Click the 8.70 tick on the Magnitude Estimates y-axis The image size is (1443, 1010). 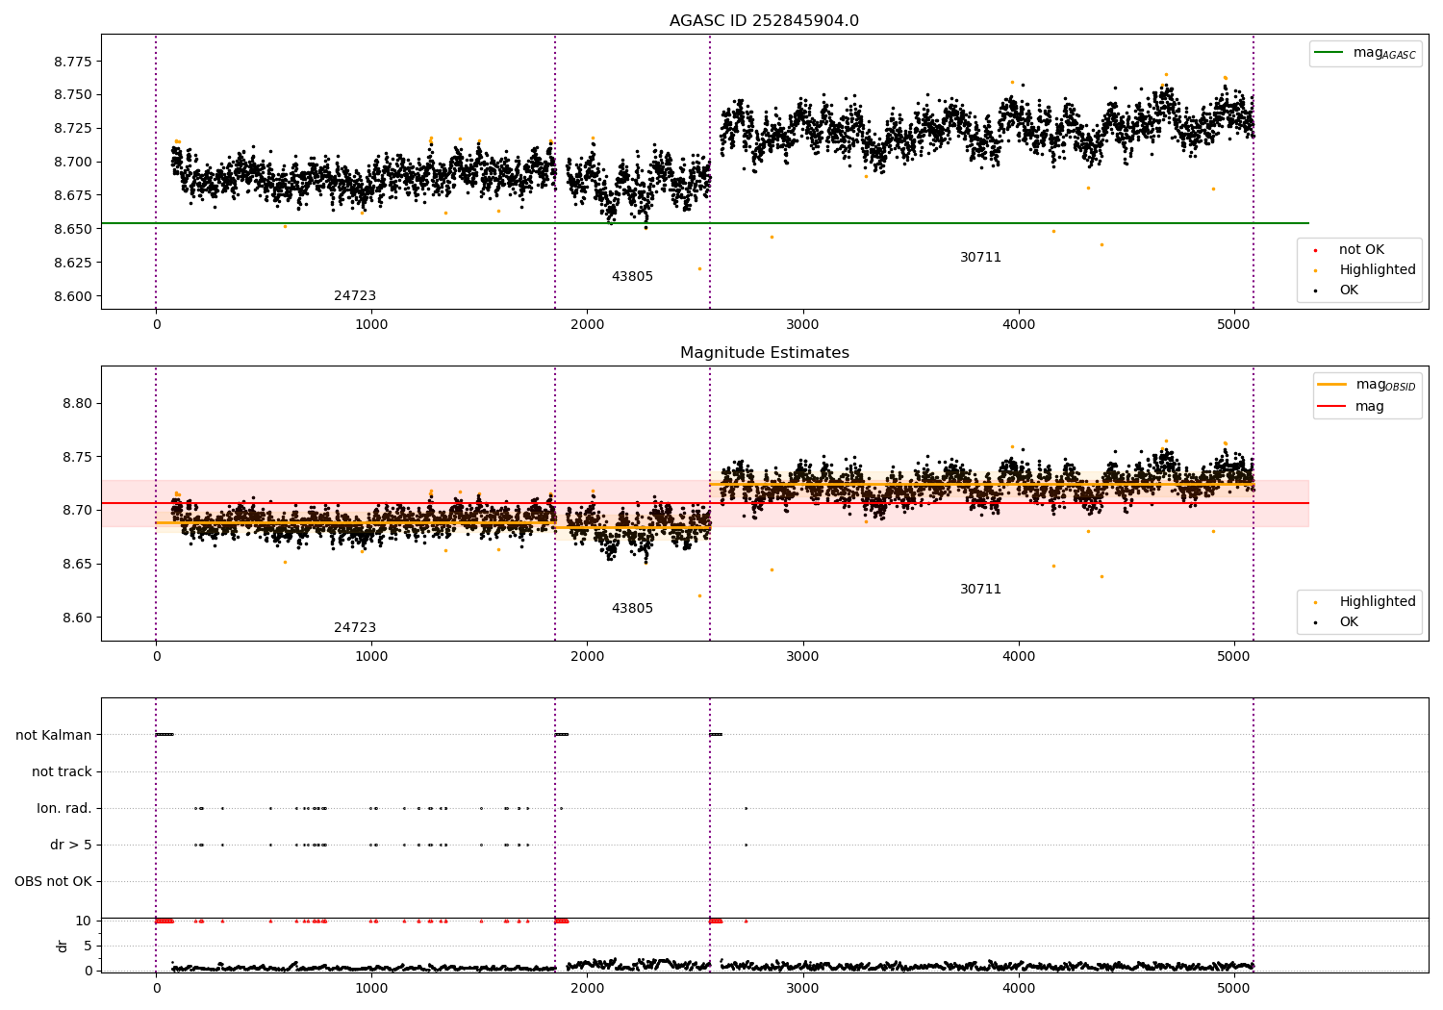pyautogui.click(x=77, y=510)
